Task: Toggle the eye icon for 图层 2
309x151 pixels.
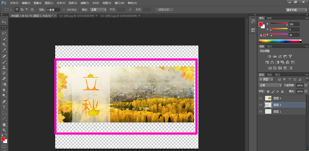Action: [x=260, y=105]
